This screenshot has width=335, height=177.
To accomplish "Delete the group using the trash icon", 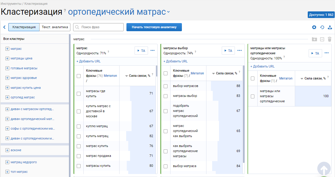I will 330,39.
